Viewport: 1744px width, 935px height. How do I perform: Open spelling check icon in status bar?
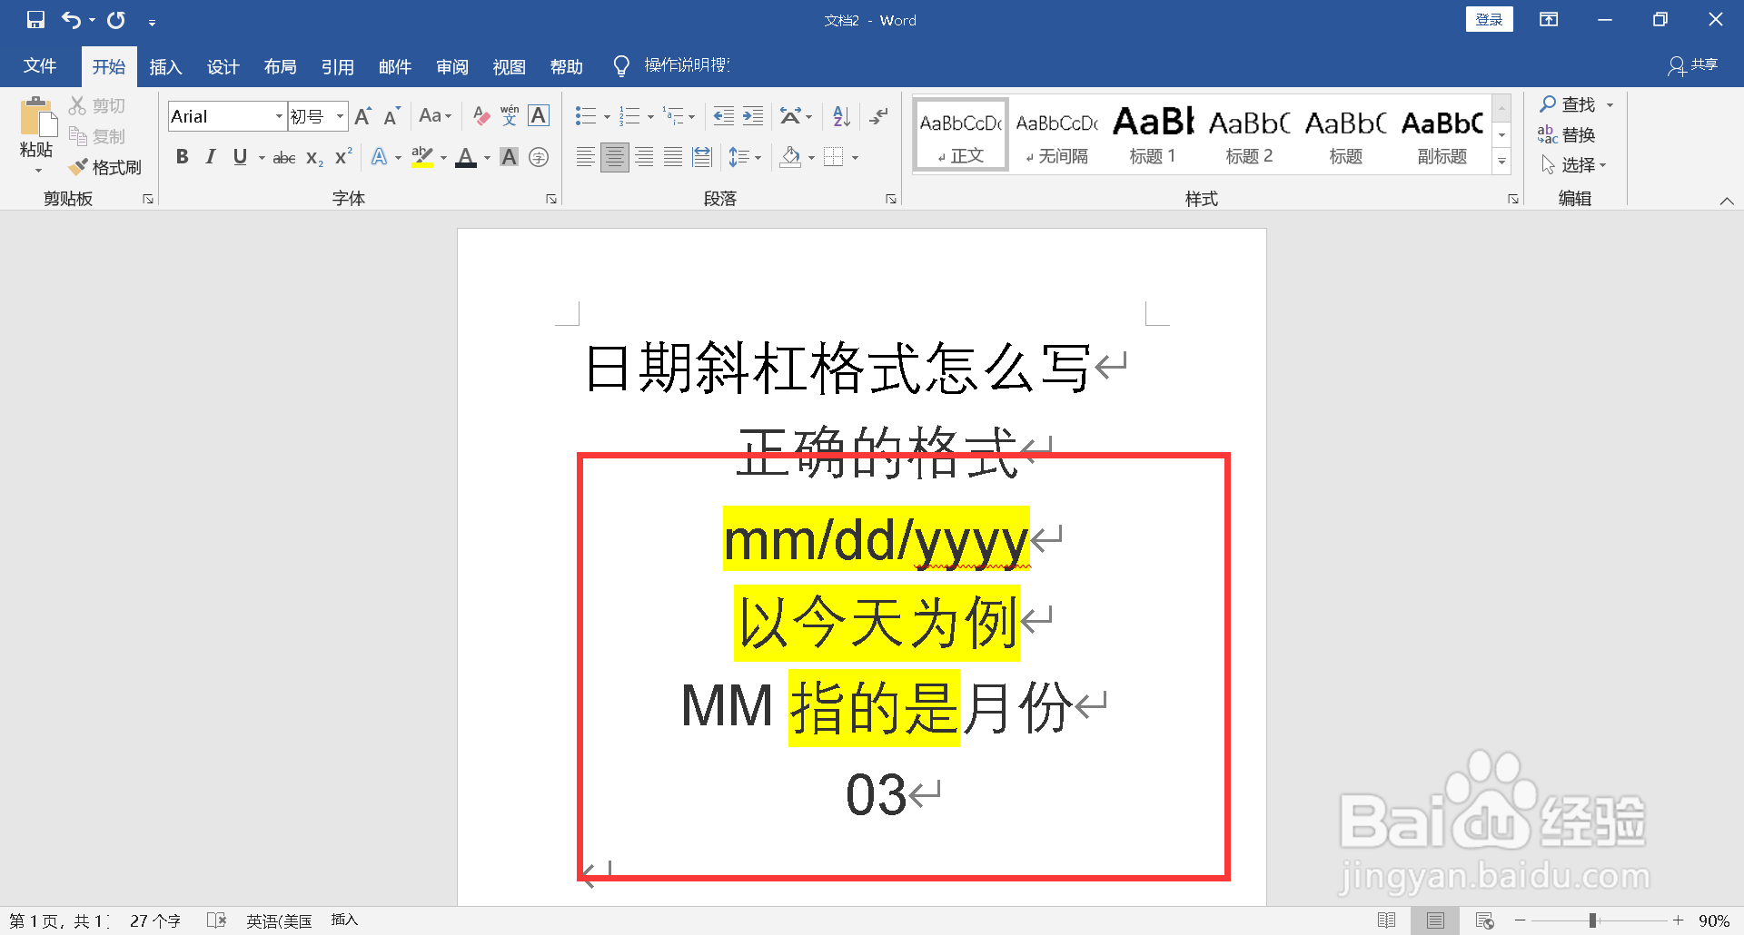click(x=216, y=920)
